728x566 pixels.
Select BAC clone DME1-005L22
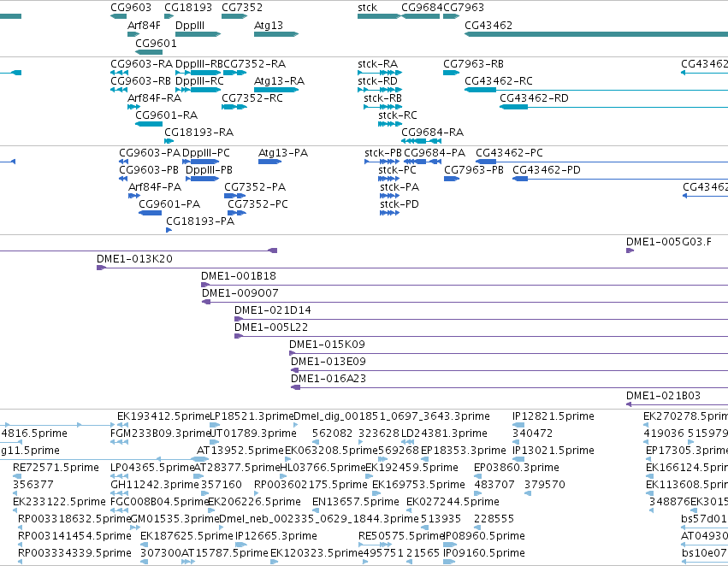pyautogui.click(x=481, y=336)
